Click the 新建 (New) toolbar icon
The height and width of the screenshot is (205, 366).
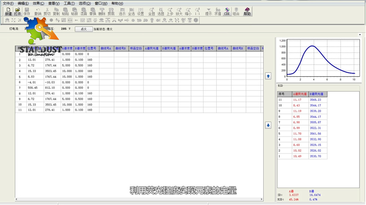[x=8, y=11]
